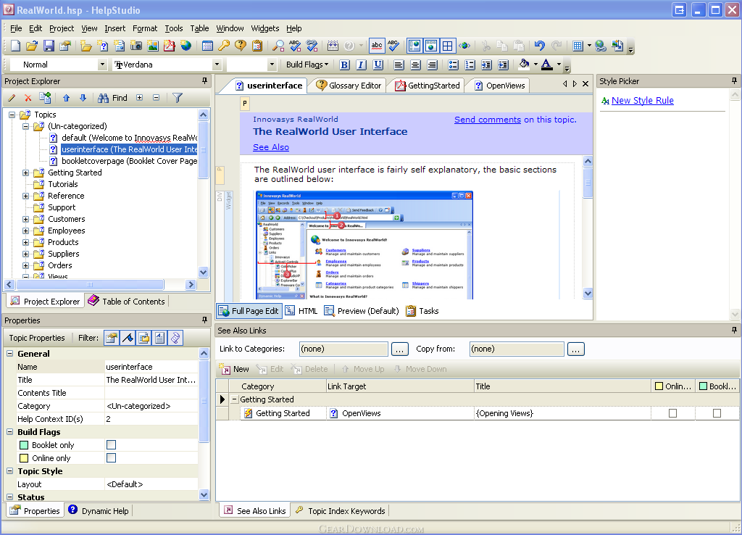Click the highlight fill color bucket
This screenshot has height=535, width=742.
coord(524,65)
